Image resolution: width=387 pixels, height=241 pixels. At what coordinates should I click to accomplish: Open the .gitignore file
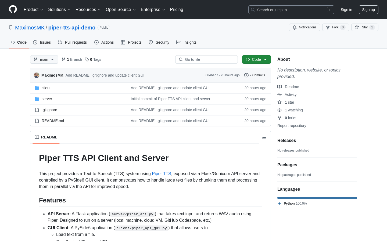[x=49, y=110]
